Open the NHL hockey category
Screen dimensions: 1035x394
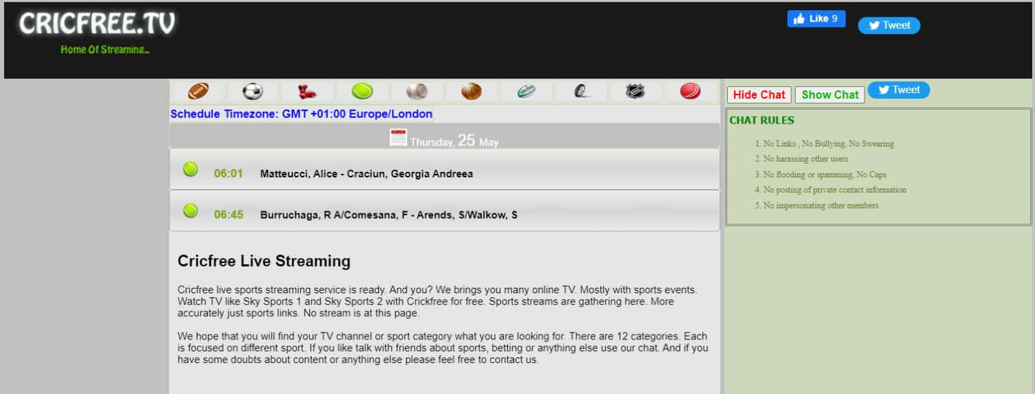click(635, 91)
